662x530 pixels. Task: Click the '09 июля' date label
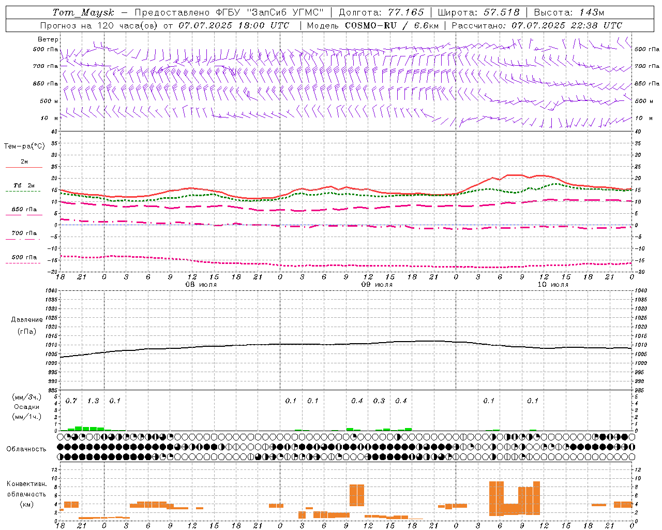(x=377, y=285)
